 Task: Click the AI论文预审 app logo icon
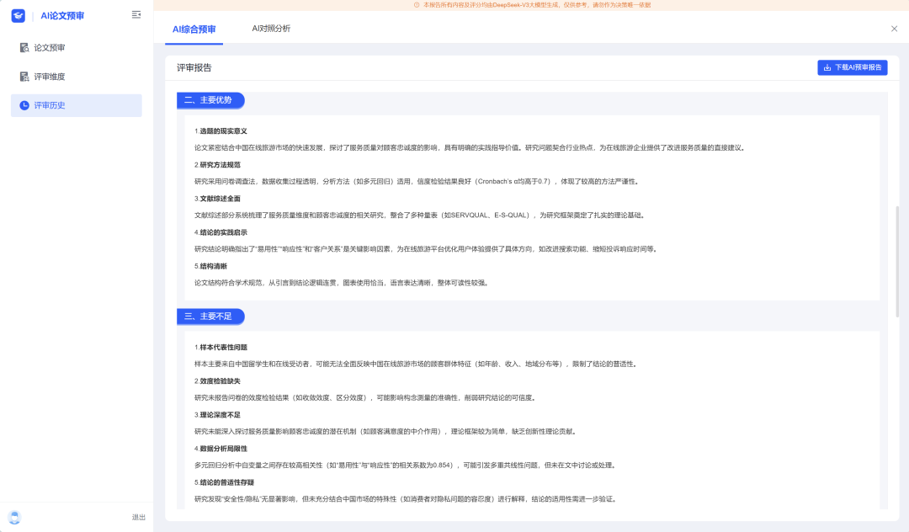pos(18,15)
